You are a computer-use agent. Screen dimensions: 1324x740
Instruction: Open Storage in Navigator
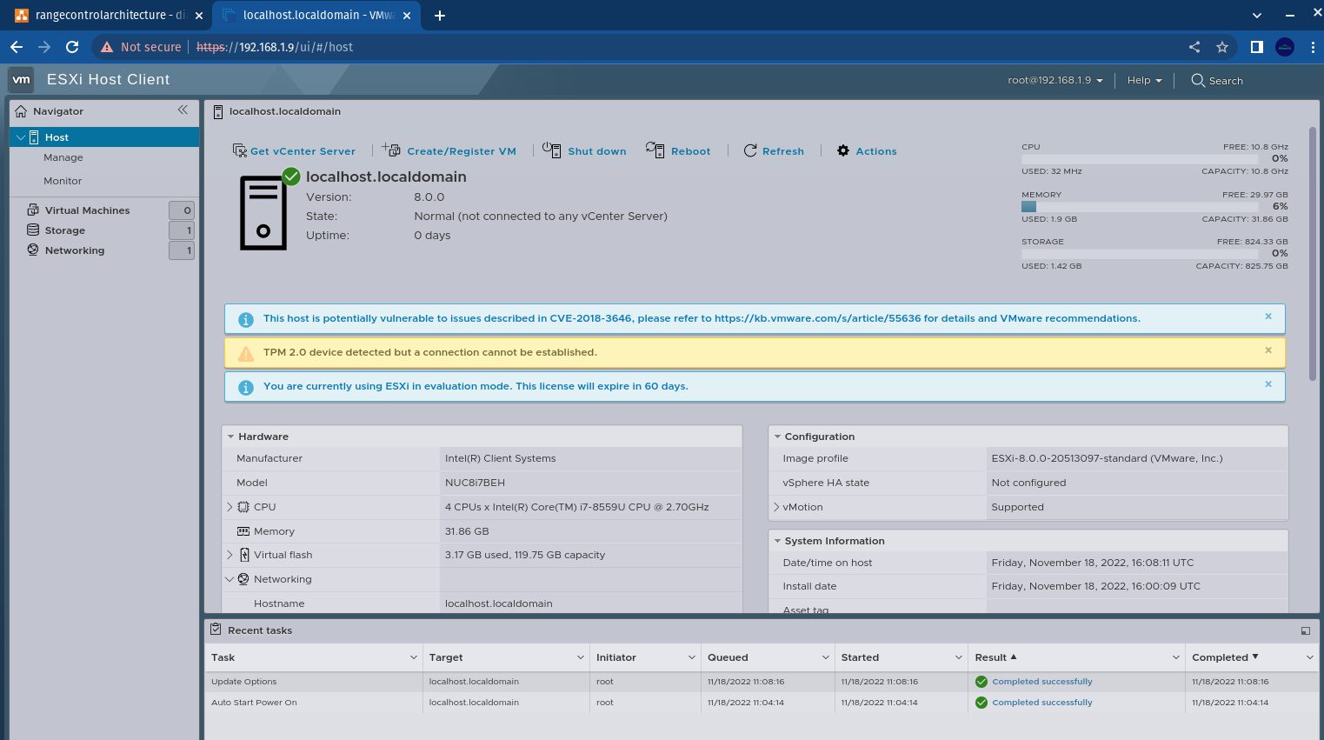pyautogui.click(x=65, y=230)
